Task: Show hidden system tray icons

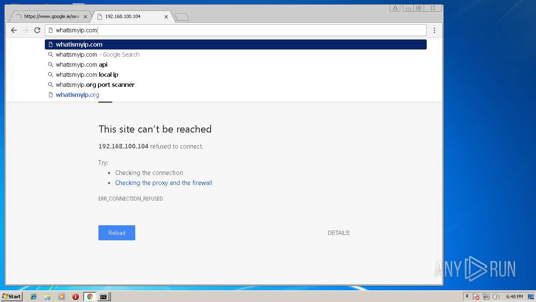Action: pos(467,297)
